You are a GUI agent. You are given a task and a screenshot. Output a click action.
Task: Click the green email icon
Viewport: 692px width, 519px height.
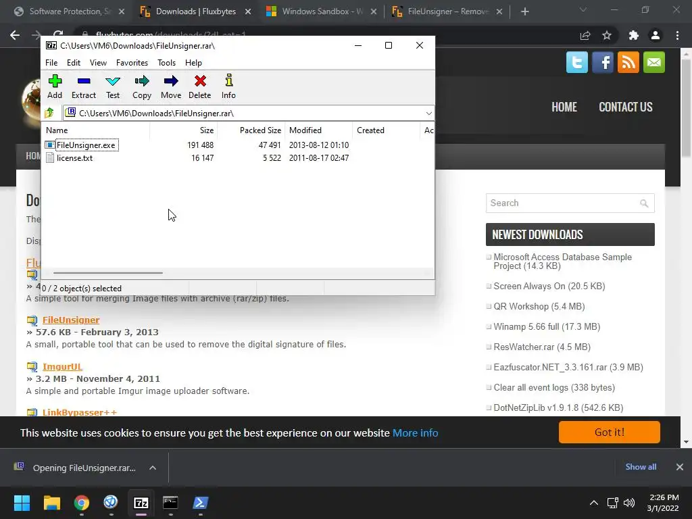[x=653, y=62]
